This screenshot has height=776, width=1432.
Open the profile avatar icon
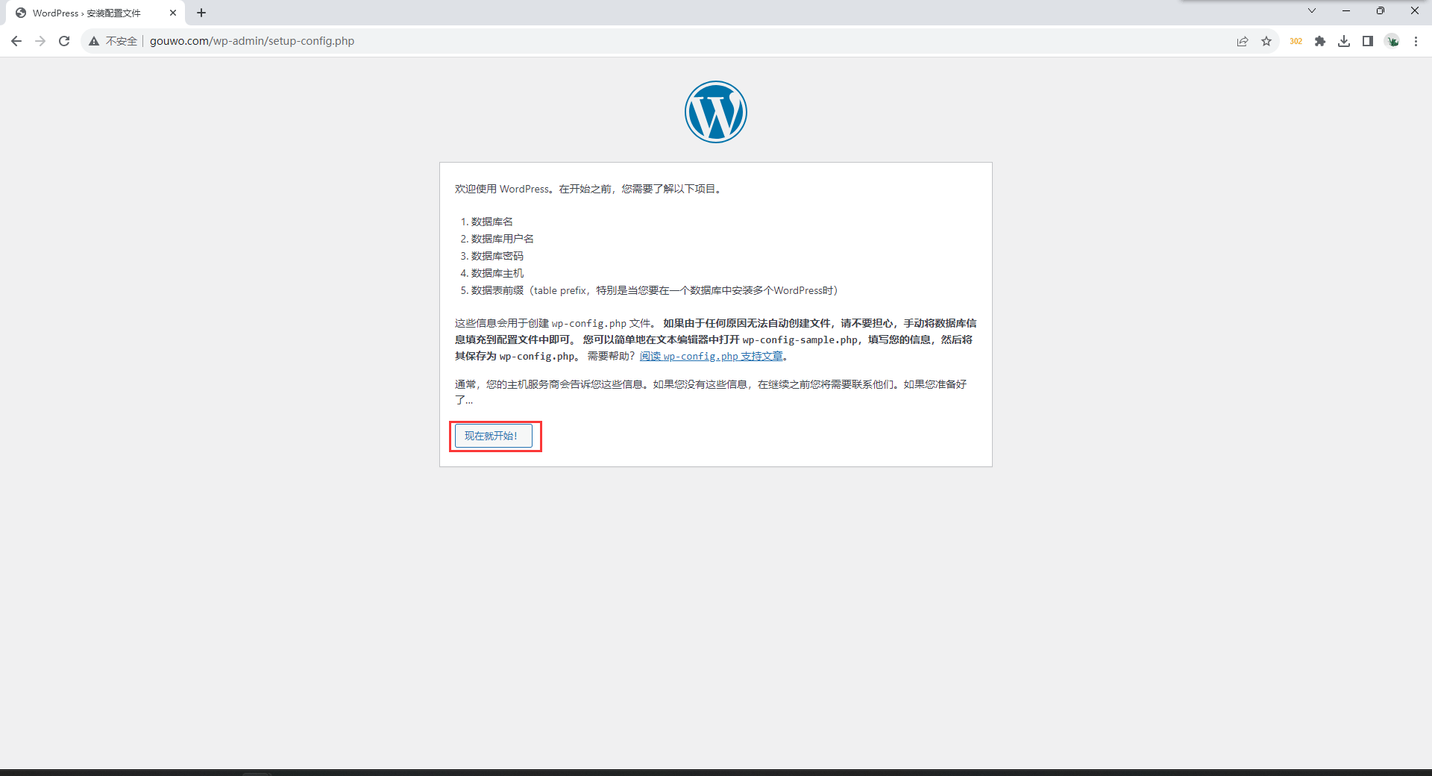1392,41
